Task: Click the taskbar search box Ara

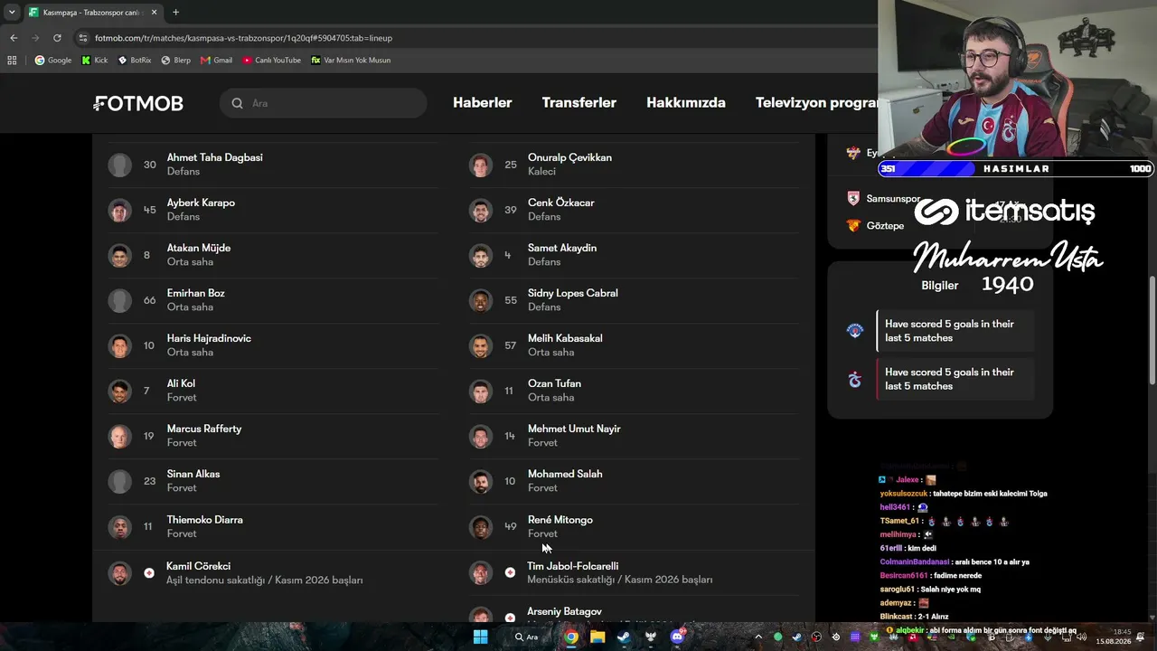Action: tap(527, 637)
